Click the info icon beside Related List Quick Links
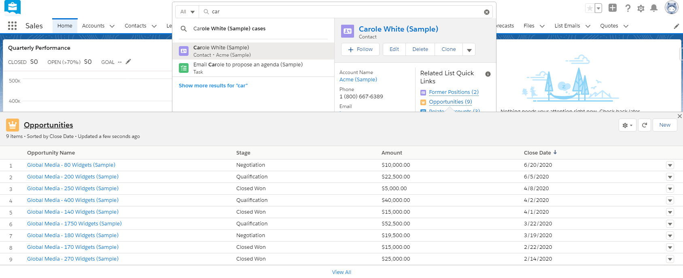 [x=488, y=74]
